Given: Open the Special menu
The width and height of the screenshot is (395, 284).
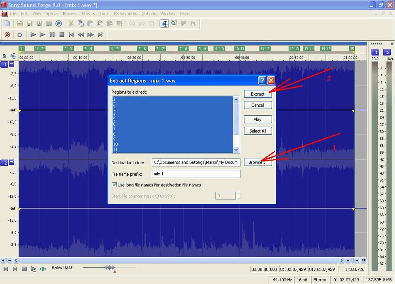Looking at the screenshot, I should [52, 13].
